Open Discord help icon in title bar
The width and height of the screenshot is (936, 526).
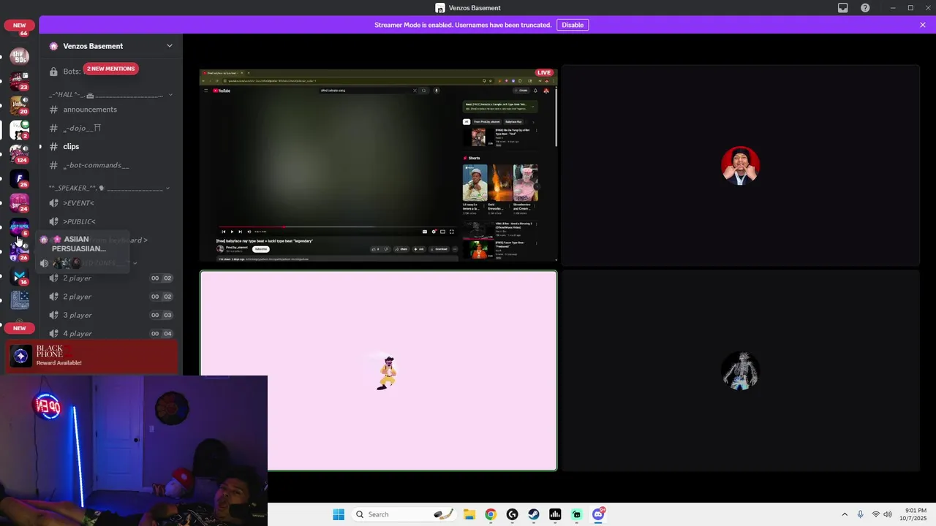coord(865,8)
